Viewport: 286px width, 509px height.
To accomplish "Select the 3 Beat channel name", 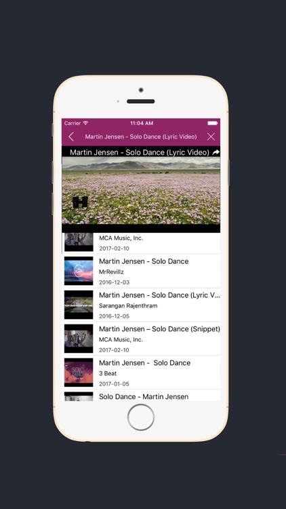I will pos(108,373).
